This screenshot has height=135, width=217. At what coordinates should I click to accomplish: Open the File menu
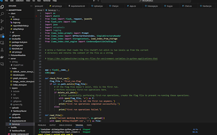(x=6, y=1)
